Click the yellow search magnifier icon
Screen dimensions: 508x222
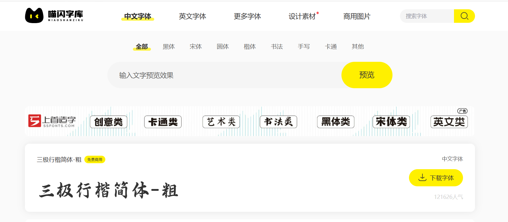click(464, 16)
